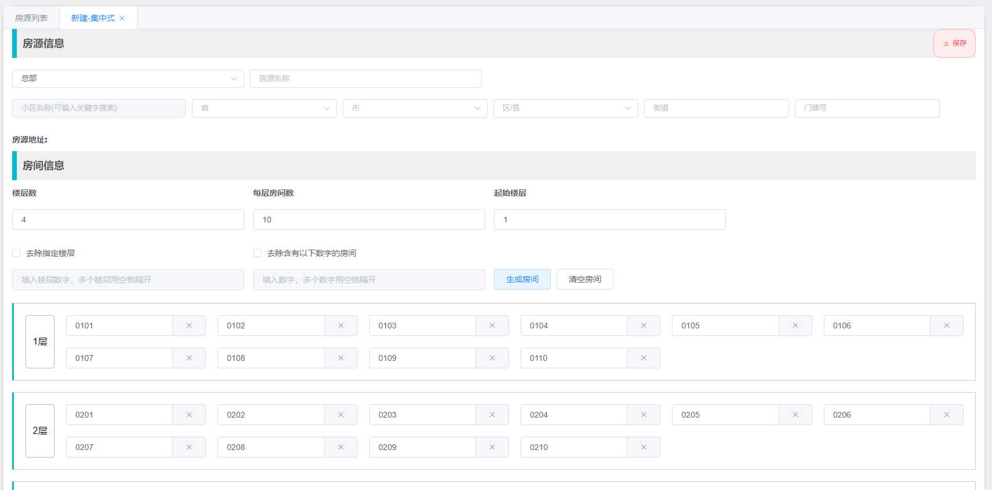Click the 街道 street input
This screenshot has height=490, width=992.
(x=717, y=108)
